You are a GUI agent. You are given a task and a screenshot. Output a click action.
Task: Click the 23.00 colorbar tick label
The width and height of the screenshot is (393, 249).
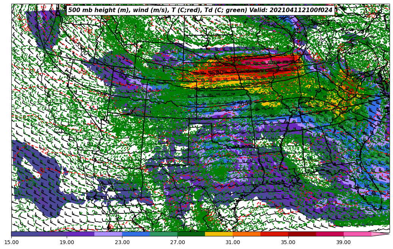point(122,242)
